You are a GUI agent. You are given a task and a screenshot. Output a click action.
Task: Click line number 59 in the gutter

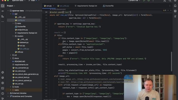tap(46, 12)
